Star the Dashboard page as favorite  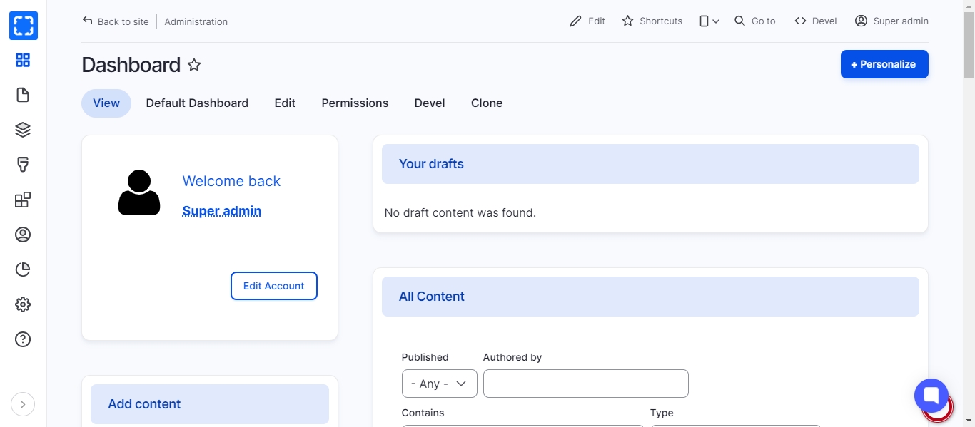pos(194,65)
